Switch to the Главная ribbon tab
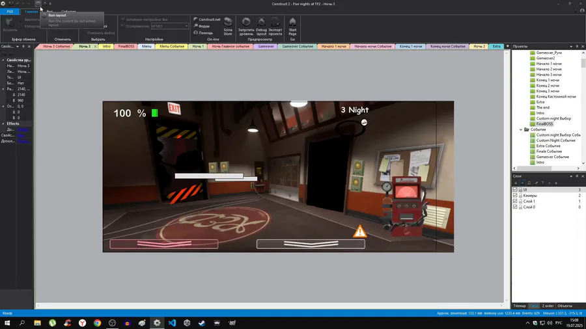This screenshot has width=586, height=329. pyautogui.click(x=31, y=12)
